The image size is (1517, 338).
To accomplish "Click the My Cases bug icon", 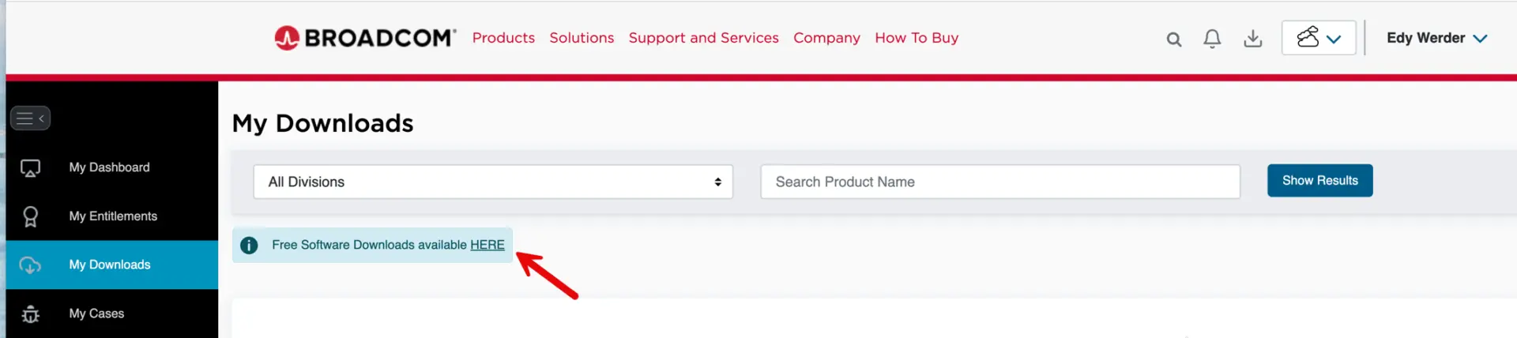I will pos(30,314).
